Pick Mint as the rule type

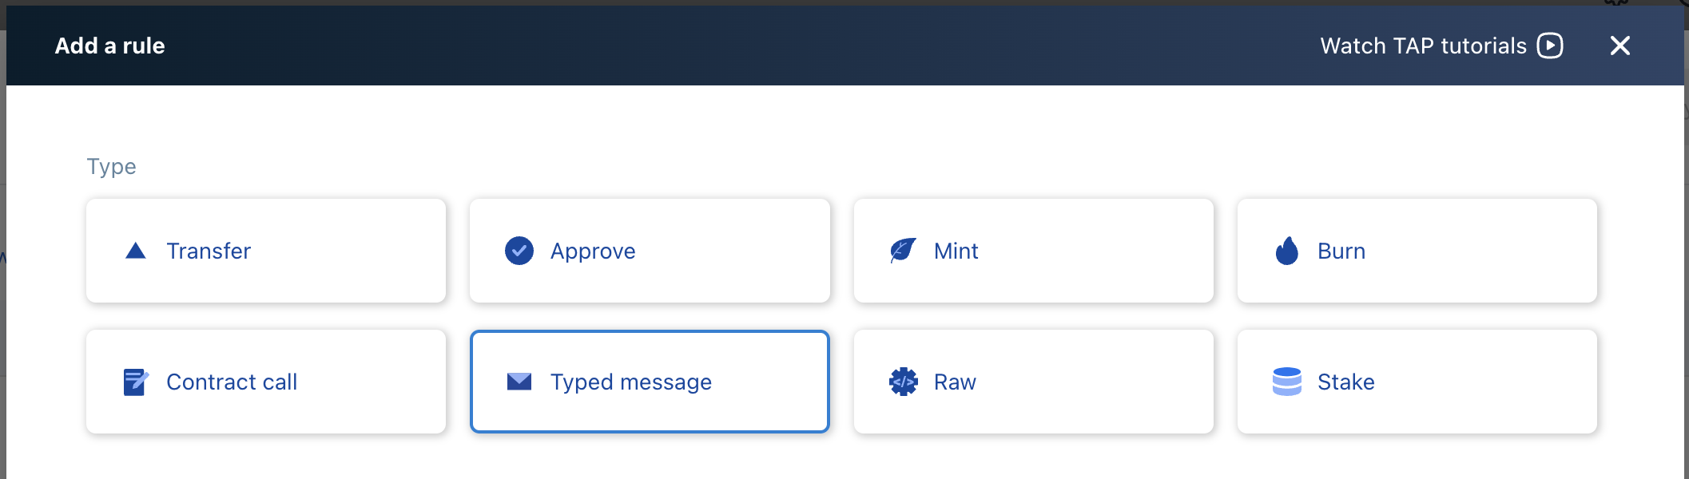point(1034,251)
